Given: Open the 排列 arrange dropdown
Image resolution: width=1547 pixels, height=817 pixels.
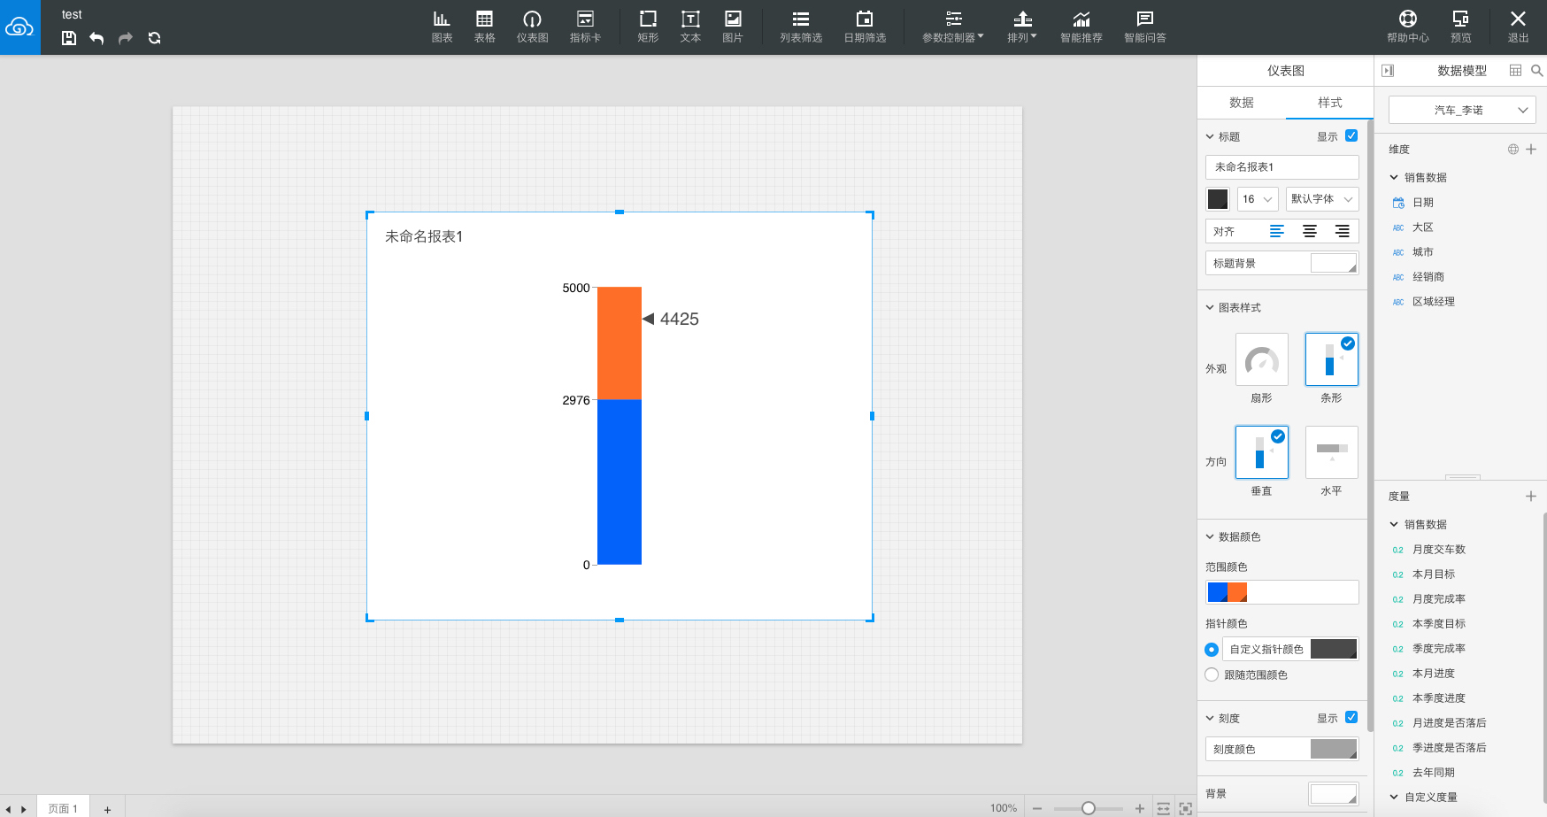Looking at the screenshot, I should click(1022, 27).
